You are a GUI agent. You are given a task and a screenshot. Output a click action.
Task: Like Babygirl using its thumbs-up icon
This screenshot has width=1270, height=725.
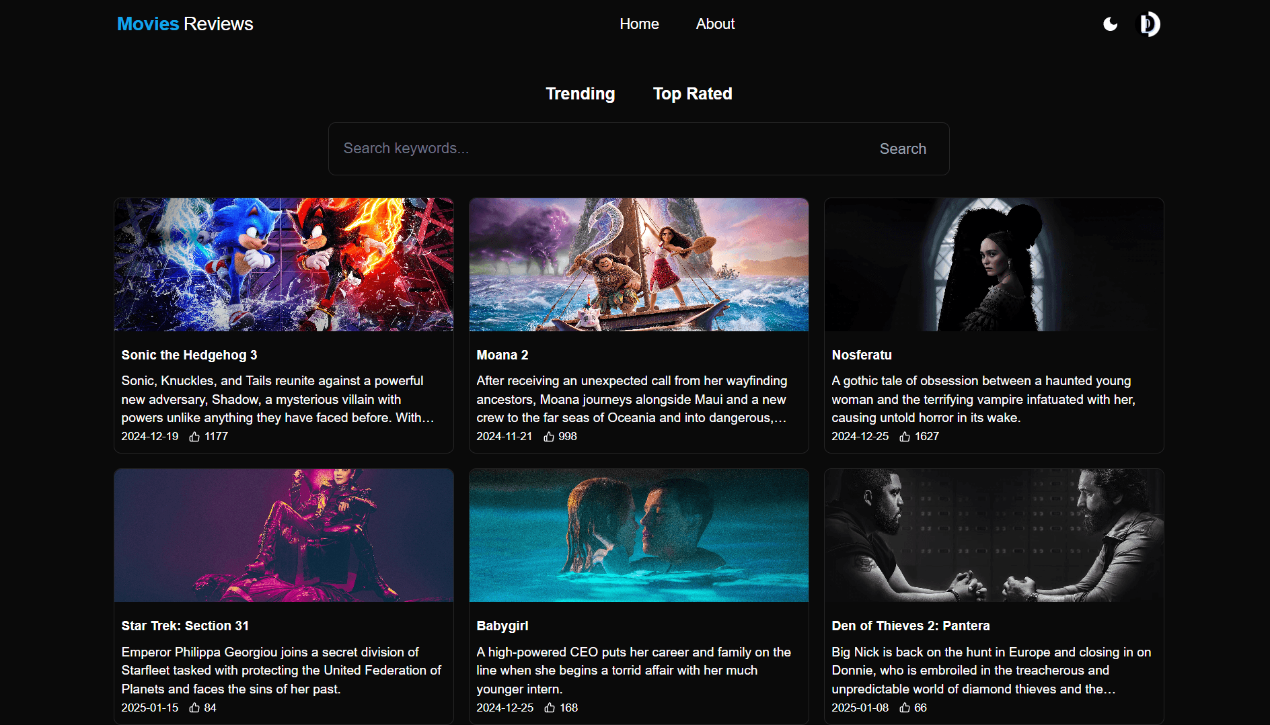550,708
